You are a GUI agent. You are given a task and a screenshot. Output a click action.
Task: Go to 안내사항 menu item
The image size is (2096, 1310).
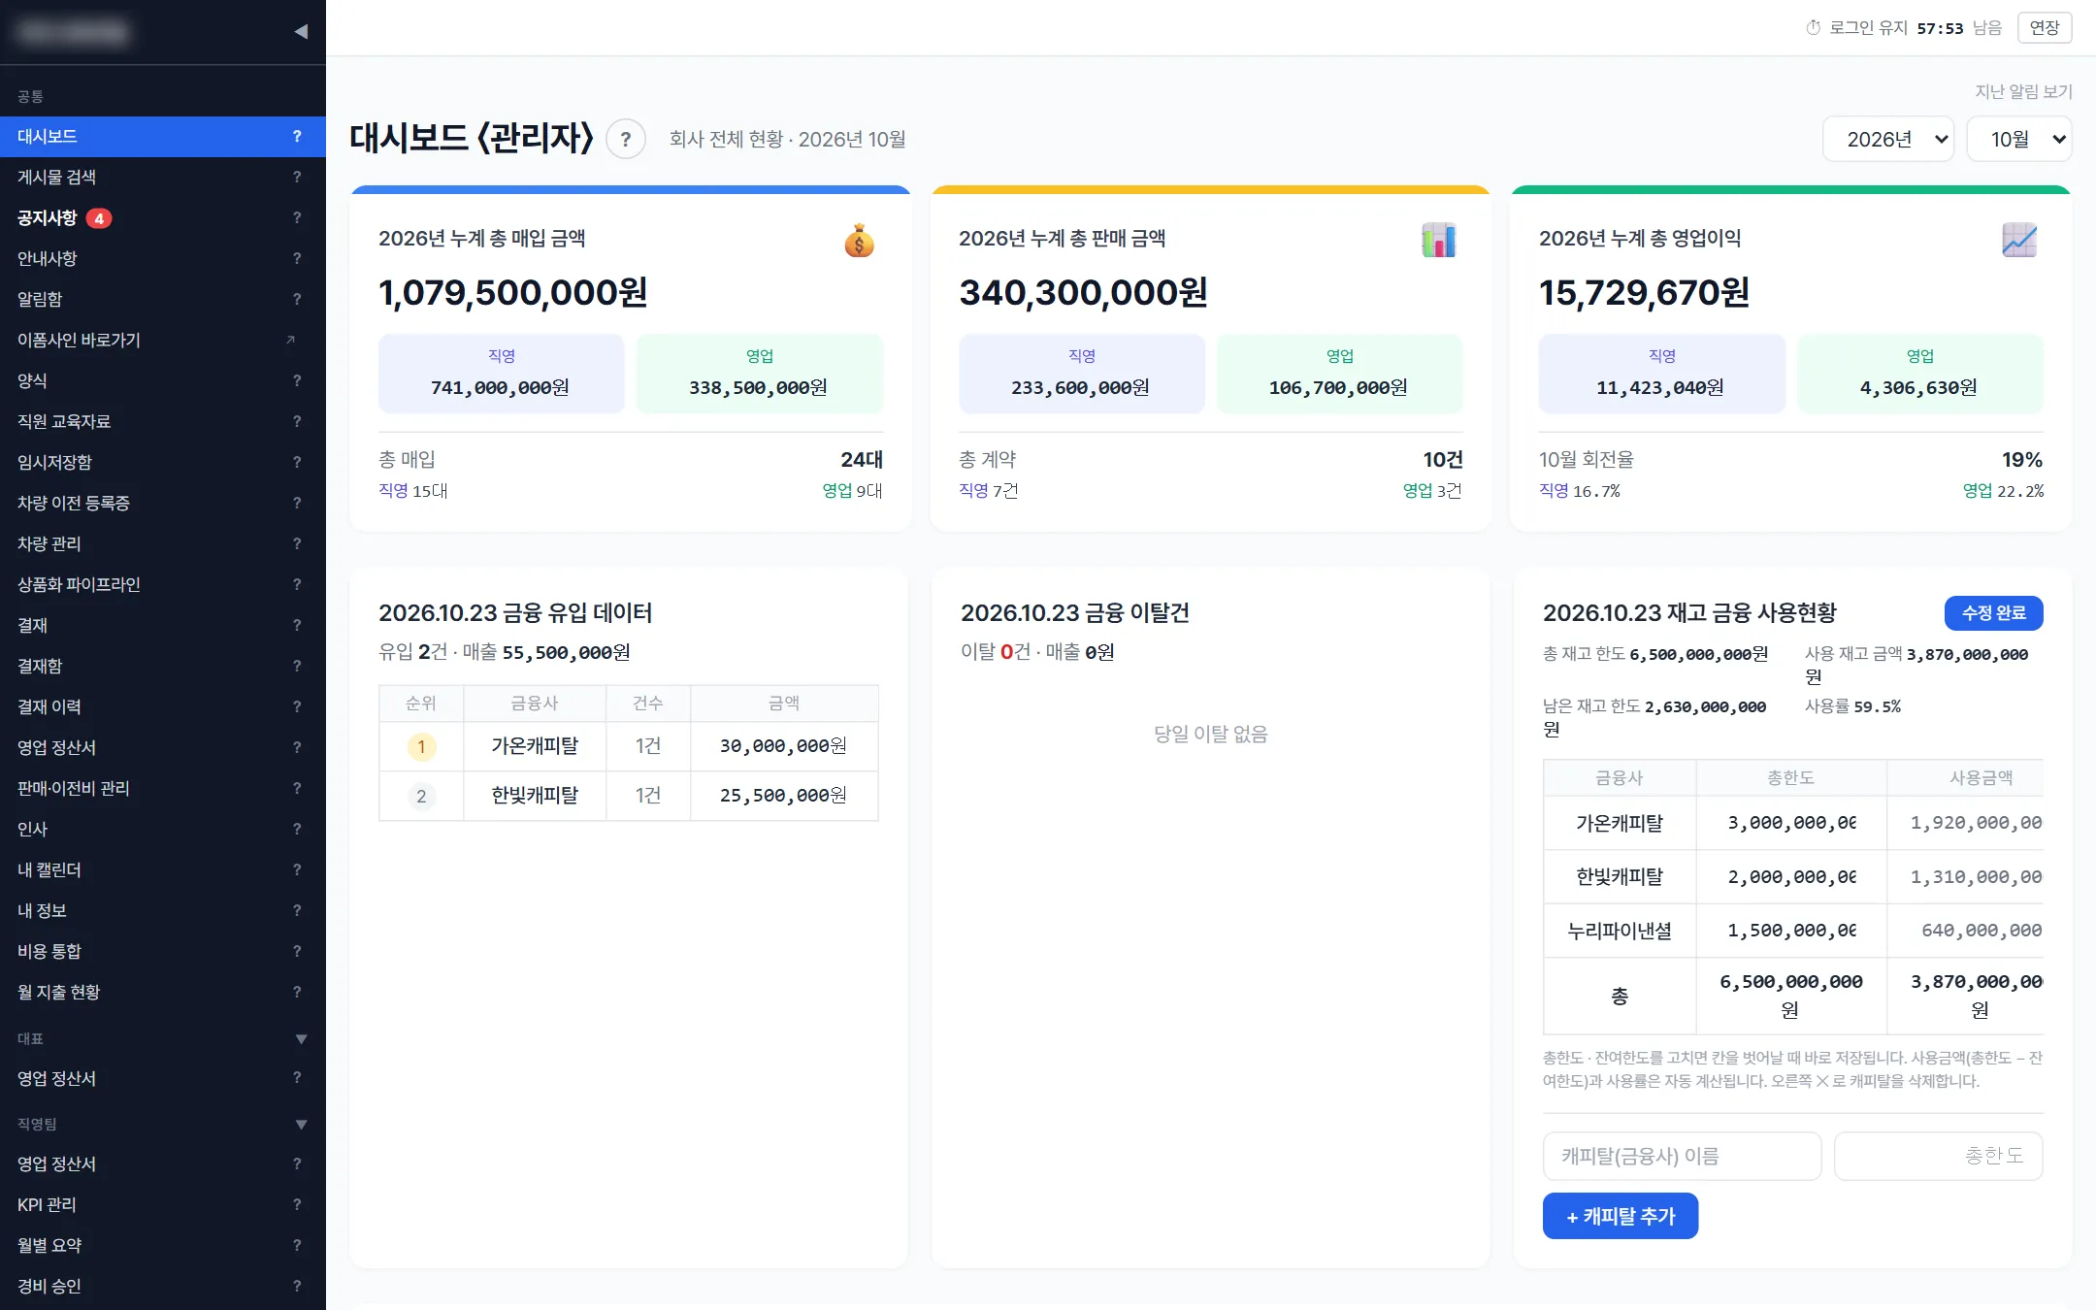(x=163, y=258)
